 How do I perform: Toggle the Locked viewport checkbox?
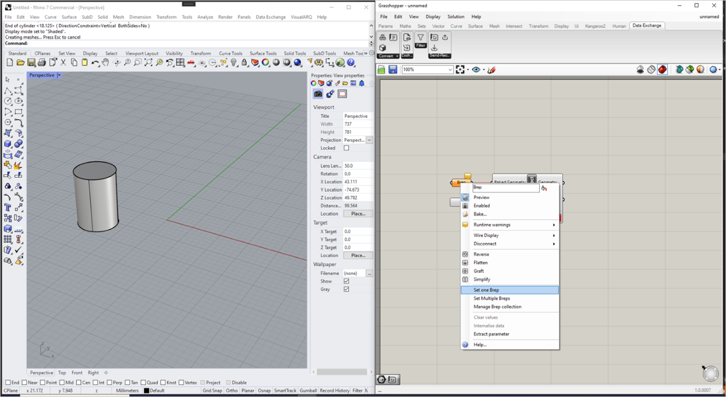click(346, 148)
